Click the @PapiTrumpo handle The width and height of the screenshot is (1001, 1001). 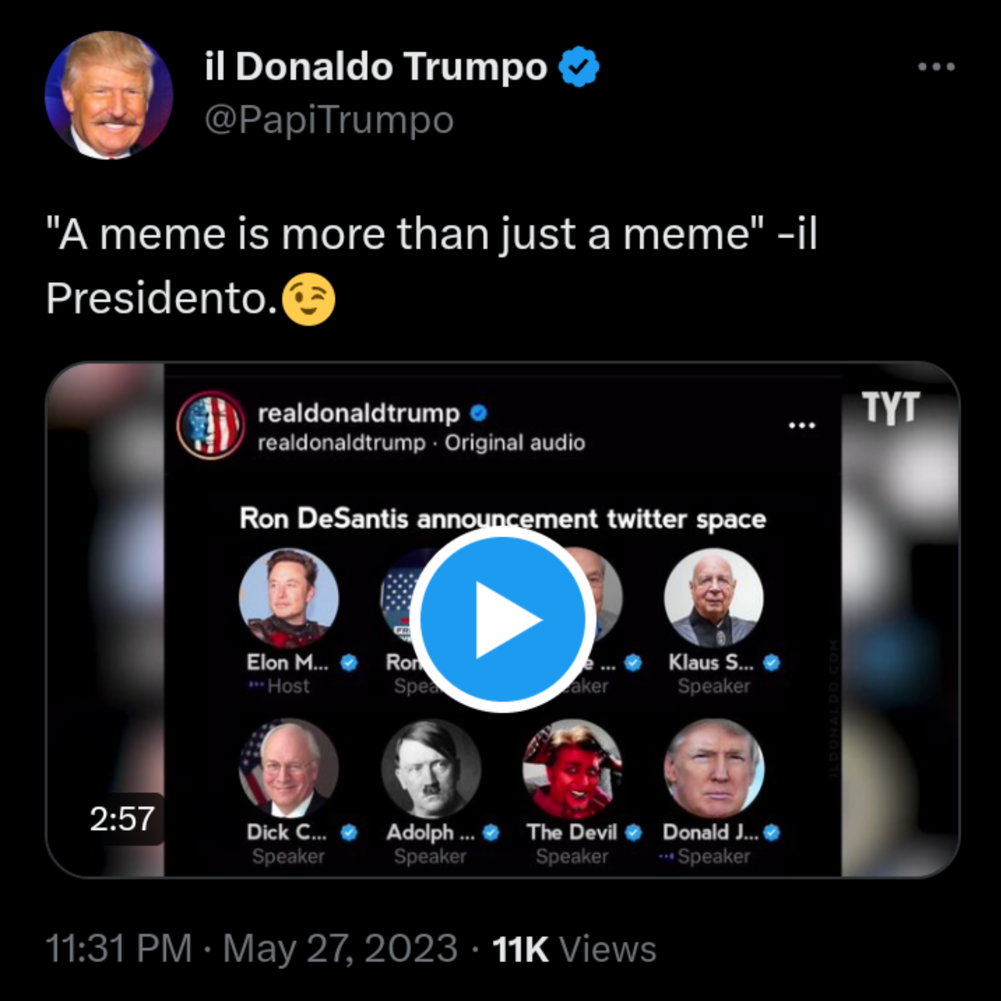329,120
